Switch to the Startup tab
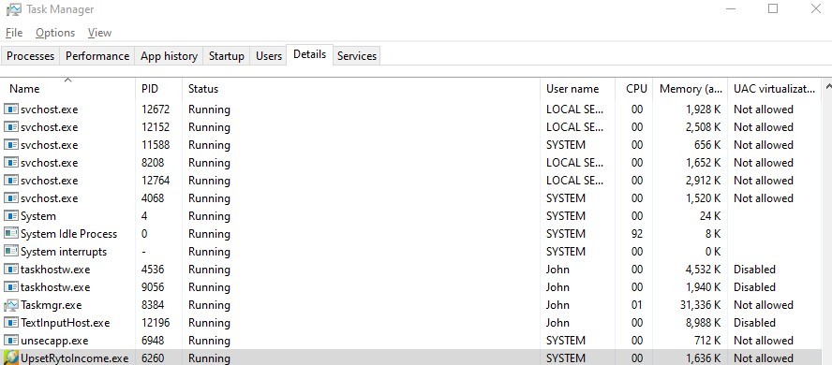Screen dimensions: 832x365 pos(227,56)
